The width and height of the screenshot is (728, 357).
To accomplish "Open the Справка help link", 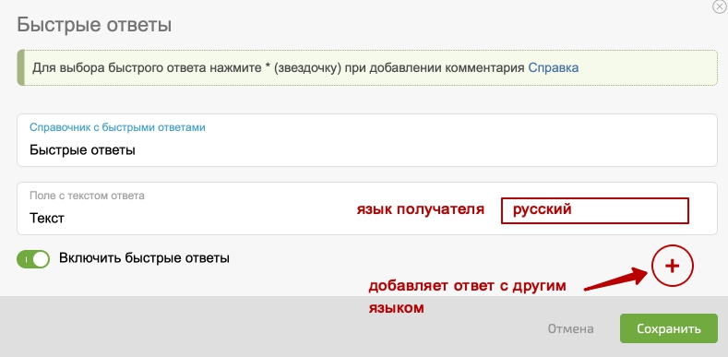I will point(554,67).
